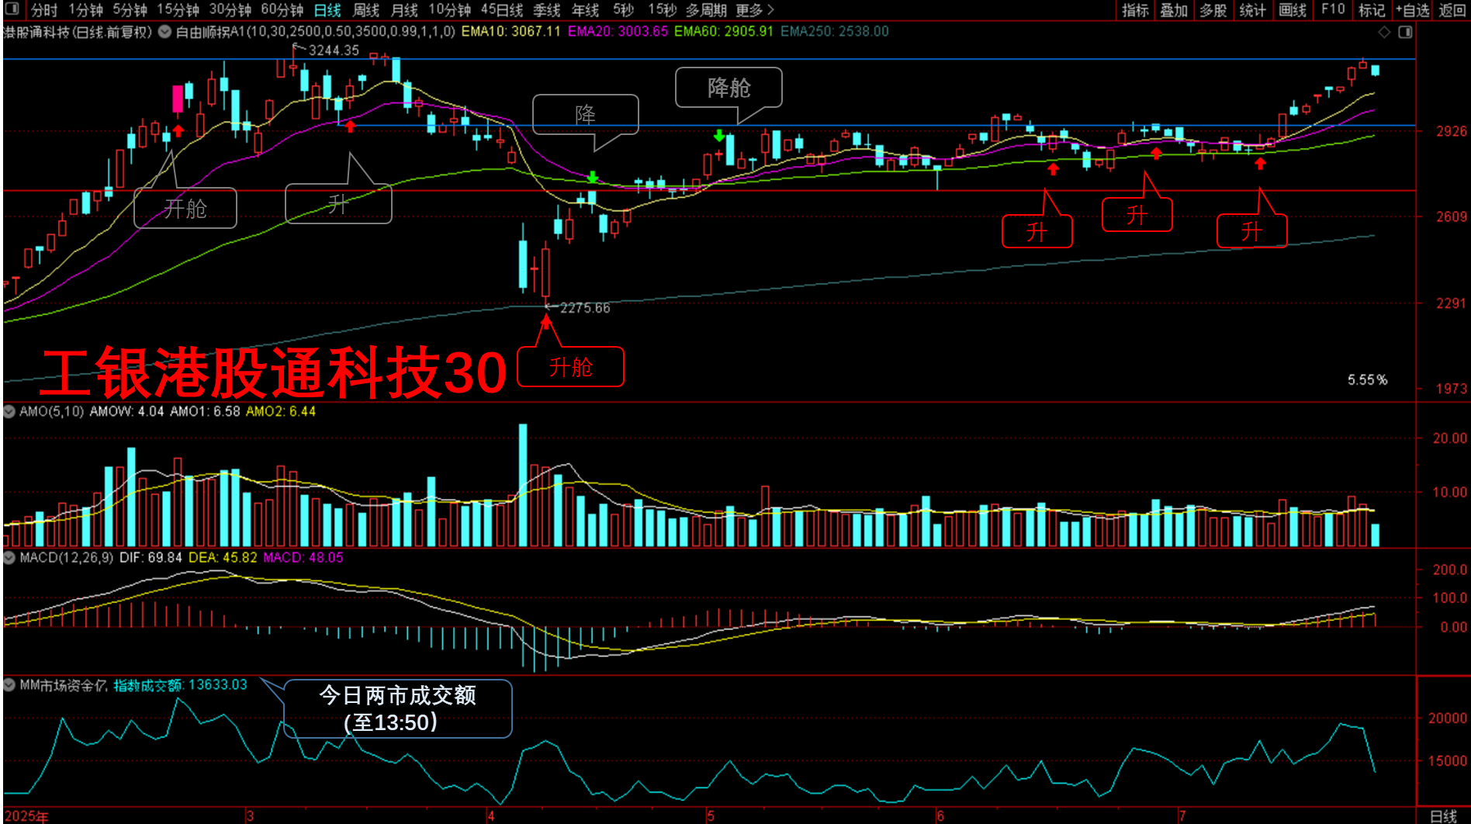Open the main chart indicator dropdown arrow
This screenshot has width=1471, height=824.
pyautogui.click(x=164, y=32)
